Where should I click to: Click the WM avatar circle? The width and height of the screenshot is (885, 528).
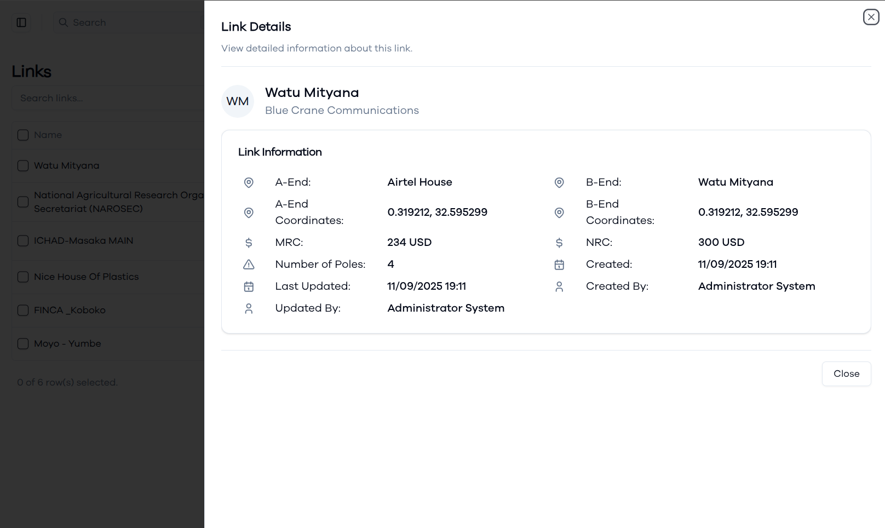pos(238,101)
